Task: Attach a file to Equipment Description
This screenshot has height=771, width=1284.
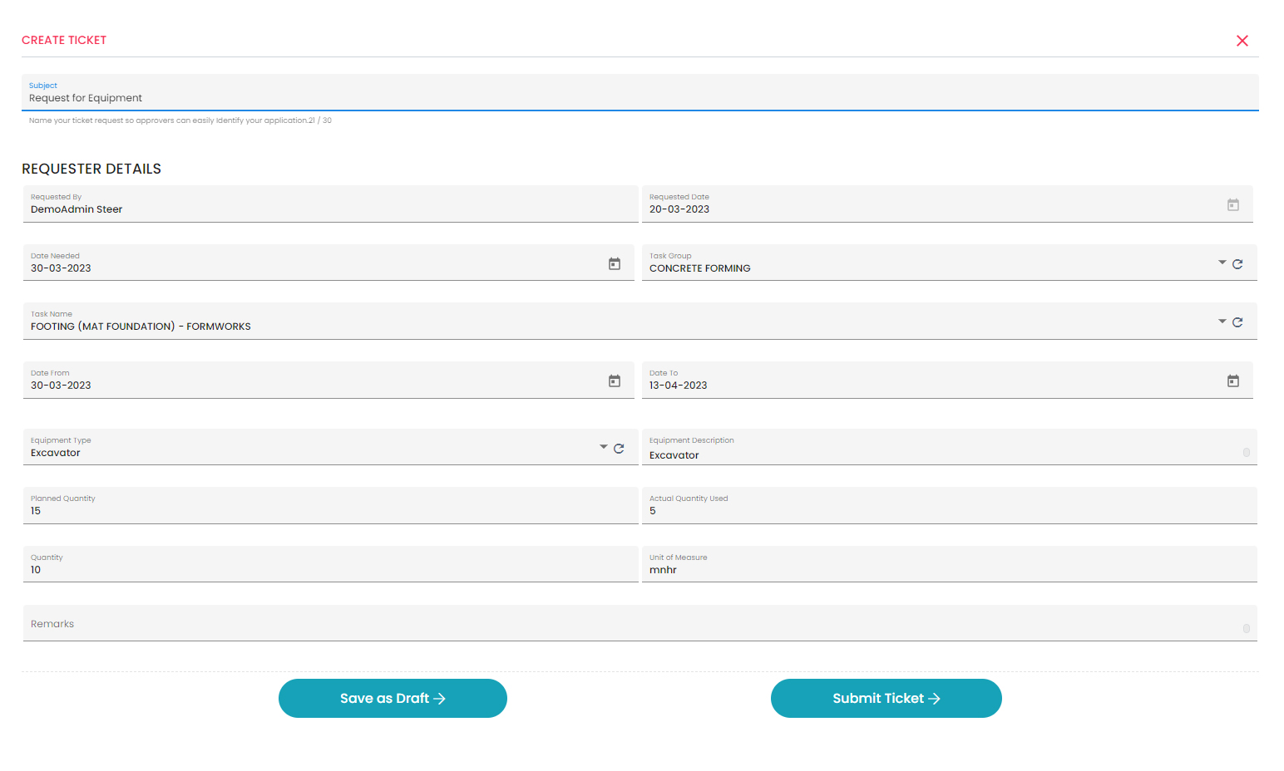Action: point(1245,451)
